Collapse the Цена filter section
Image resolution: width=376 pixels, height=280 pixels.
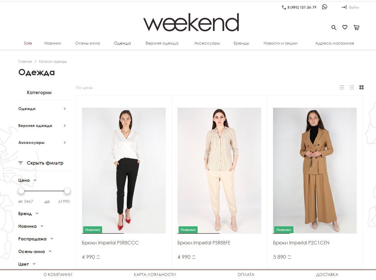(27, 180)
